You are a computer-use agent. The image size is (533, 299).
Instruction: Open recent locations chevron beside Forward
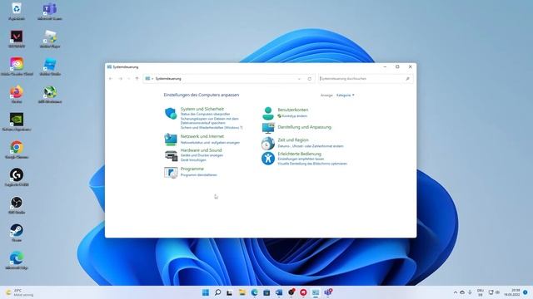coord(128,79)
